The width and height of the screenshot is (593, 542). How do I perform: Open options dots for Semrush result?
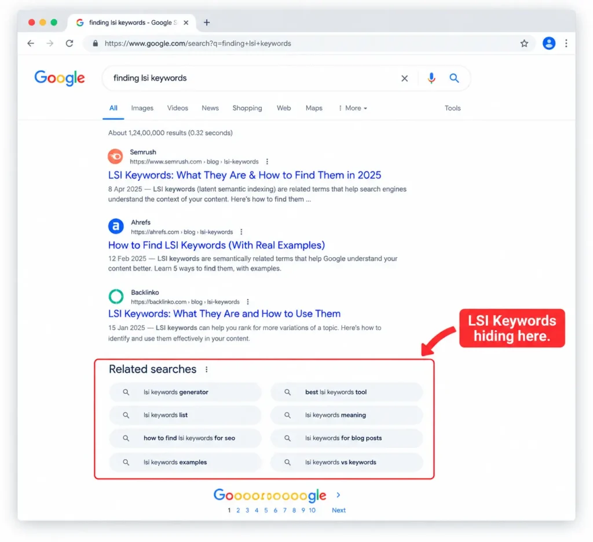[x=267, y=162]
